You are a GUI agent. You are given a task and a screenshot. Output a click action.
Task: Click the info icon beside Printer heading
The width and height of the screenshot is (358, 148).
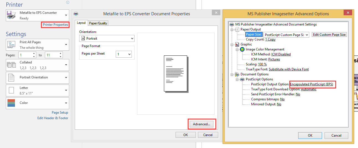tap(68, 2)
